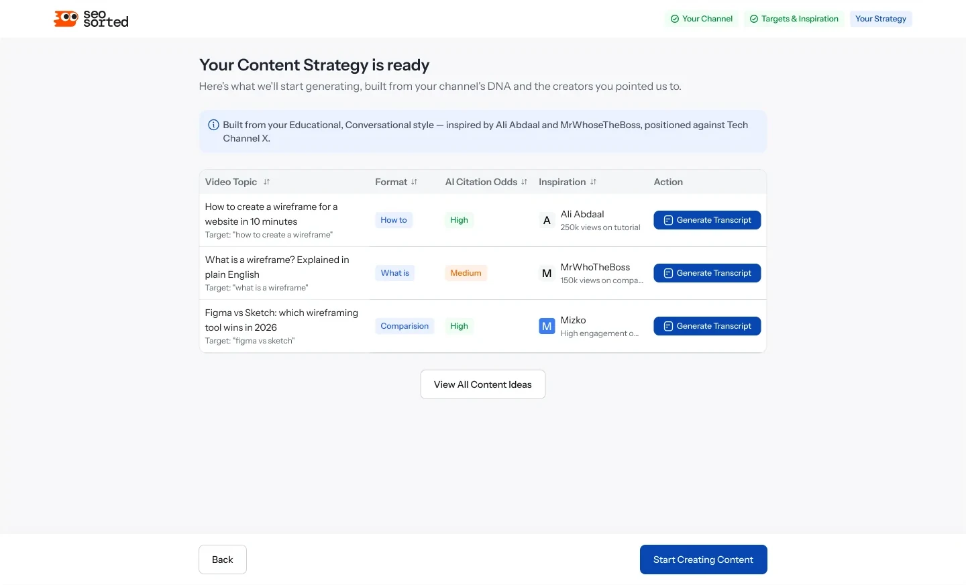Open the Targets & Inspiration step

794,19
